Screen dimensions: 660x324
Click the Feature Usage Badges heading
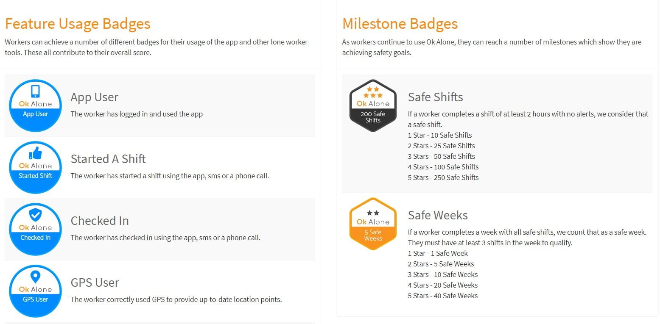[78, 24]
